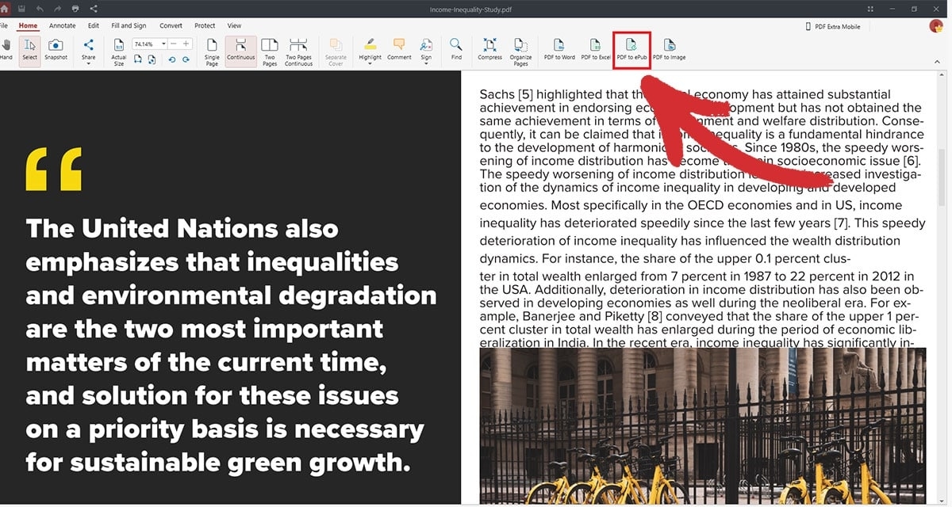Click the 'The United Nations also' quote text

pyautogui.click(x=231, y=345)
